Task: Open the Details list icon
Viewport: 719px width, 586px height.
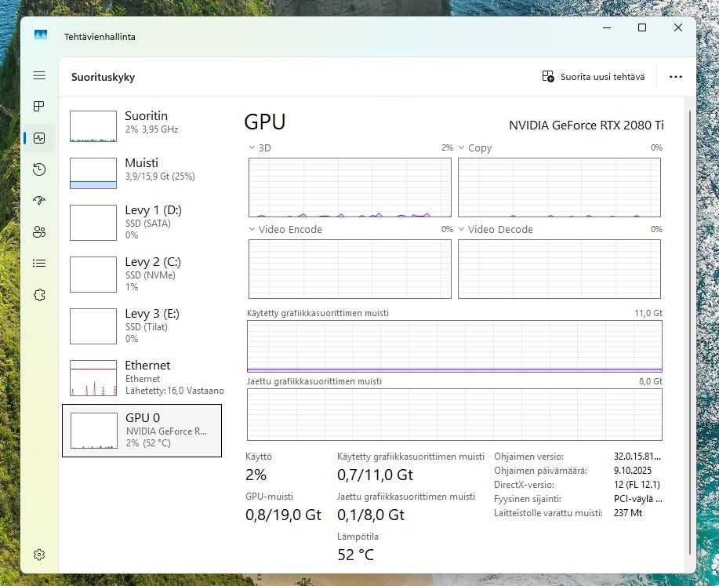Action: pos(39,264)
